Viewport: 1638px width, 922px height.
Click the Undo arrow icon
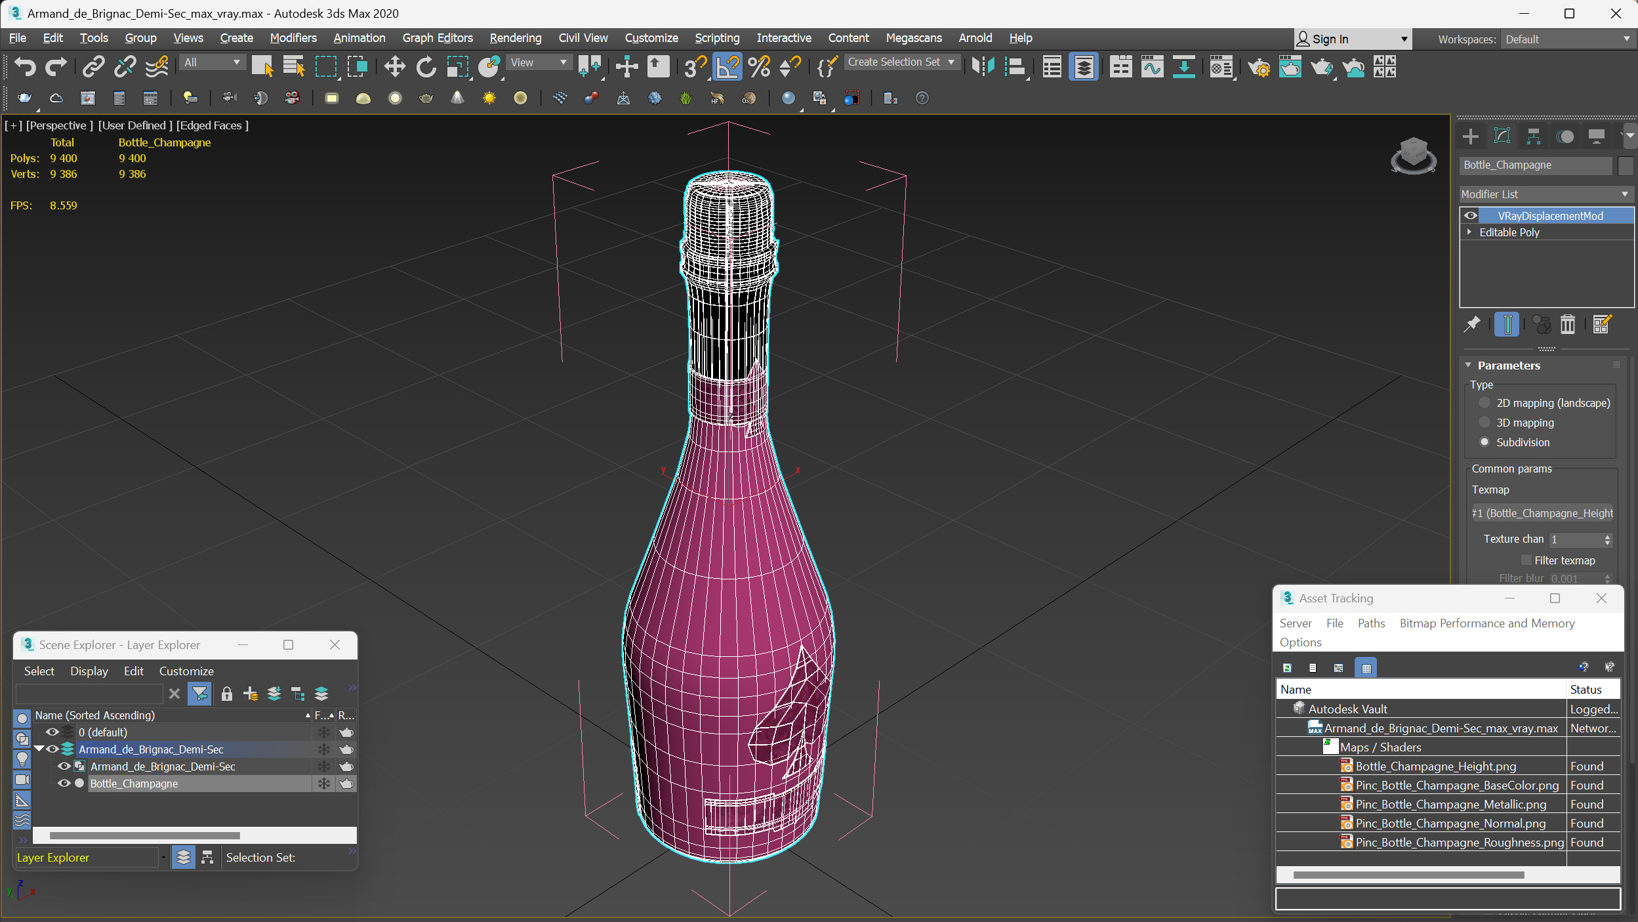[x=25, y=66]
